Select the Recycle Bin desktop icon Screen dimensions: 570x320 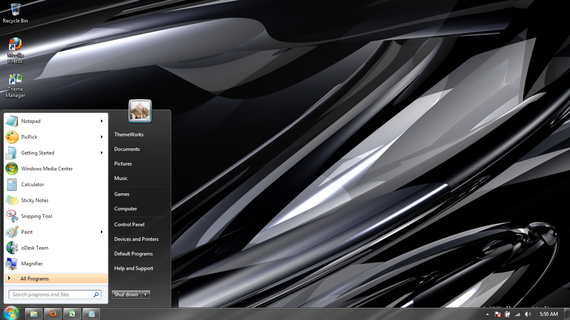click(x=15, y=13)
